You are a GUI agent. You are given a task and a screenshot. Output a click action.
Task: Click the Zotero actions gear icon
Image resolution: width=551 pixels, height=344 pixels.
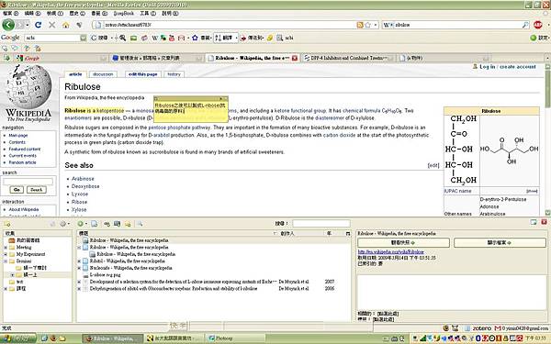(x=62, y=224)
